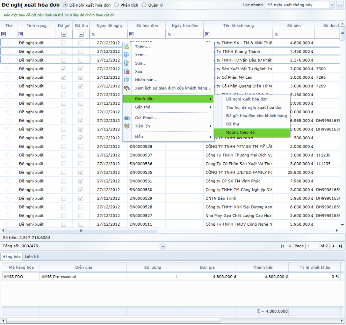Select the Phân tích radio button
This screenshot has width=346, height=325.
click(116, 5)
